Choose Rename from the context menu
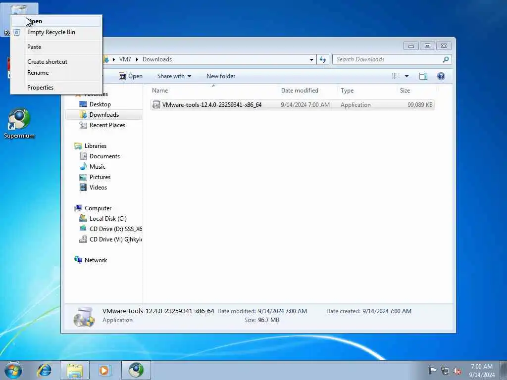 pyautogui.click(x=56, y=73)
